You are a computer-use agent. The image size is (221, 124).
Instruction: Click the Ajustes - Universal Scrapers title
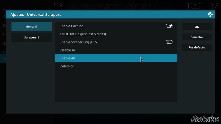point(36,15)
